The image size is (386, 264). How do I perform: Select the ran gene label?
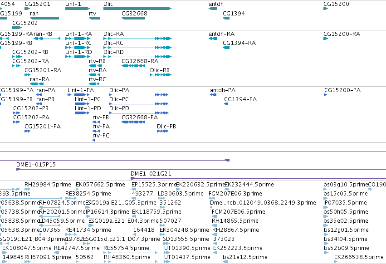pos(34,14)
